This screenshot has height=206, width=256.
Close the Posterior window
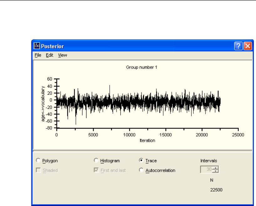pyautogui.click(x=248, y=46)
